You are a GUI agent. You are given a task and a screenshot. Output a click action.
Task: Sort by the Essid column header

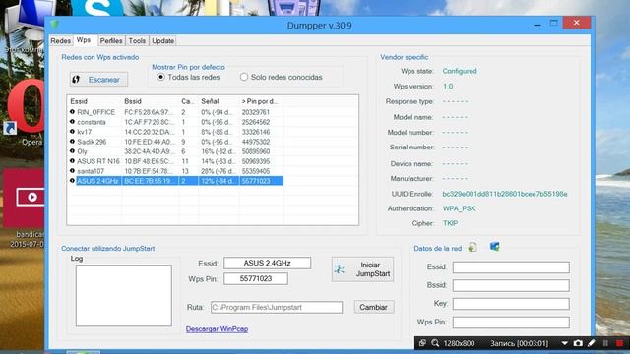point(94,101)
